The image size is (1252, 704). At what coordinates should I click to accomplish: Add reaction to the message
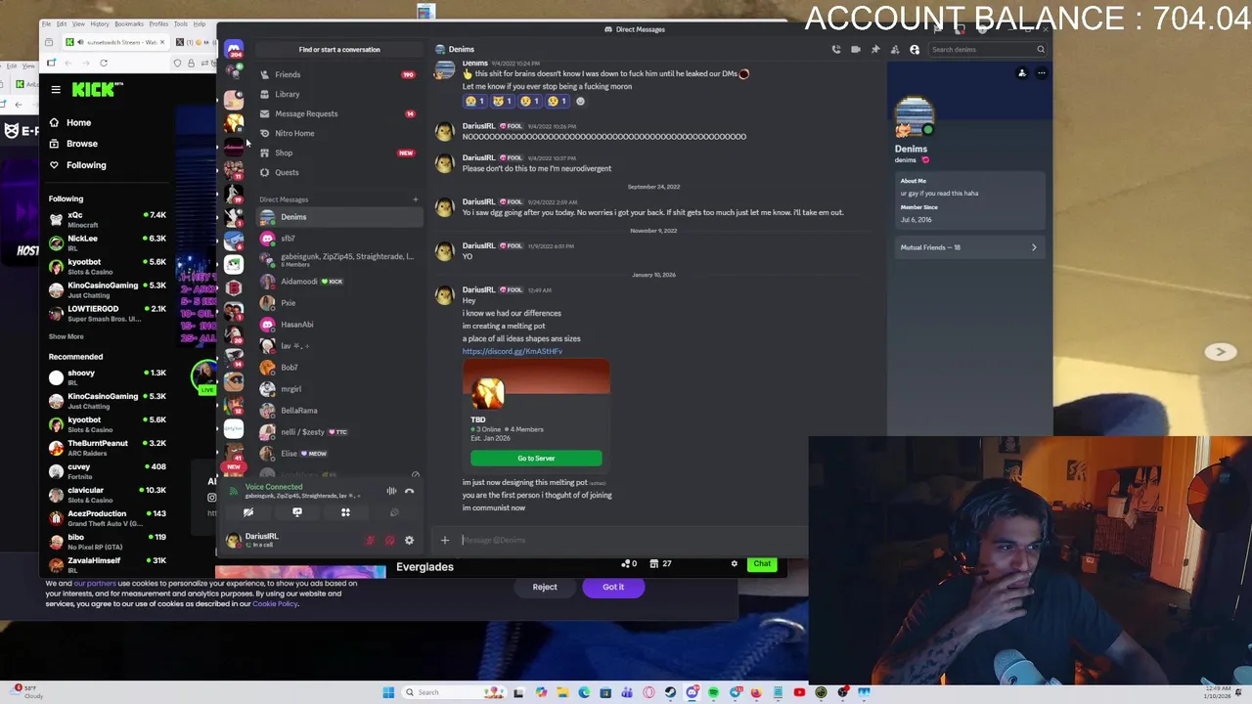(x=580, y=101)
